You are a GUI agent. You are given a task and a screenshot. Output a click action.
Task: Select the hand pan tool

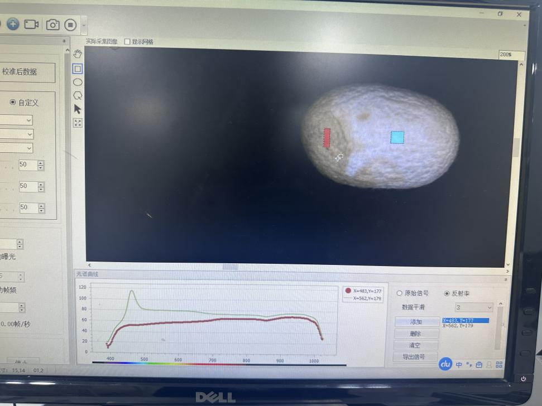78,54
